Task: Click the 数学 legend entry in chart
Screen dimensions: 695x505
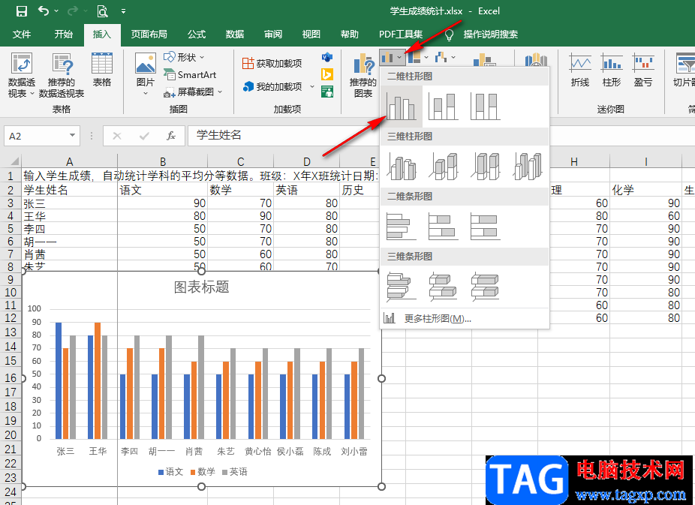Action: (203, 472)
